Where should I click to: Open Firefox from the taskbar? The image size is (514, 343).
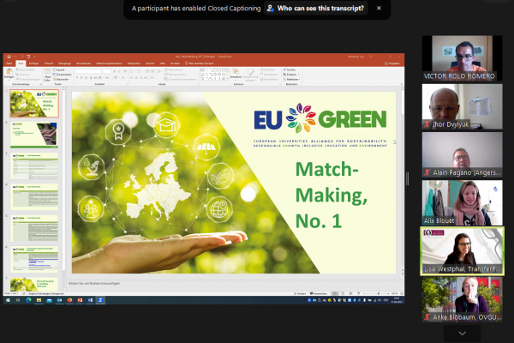point(69,300)
